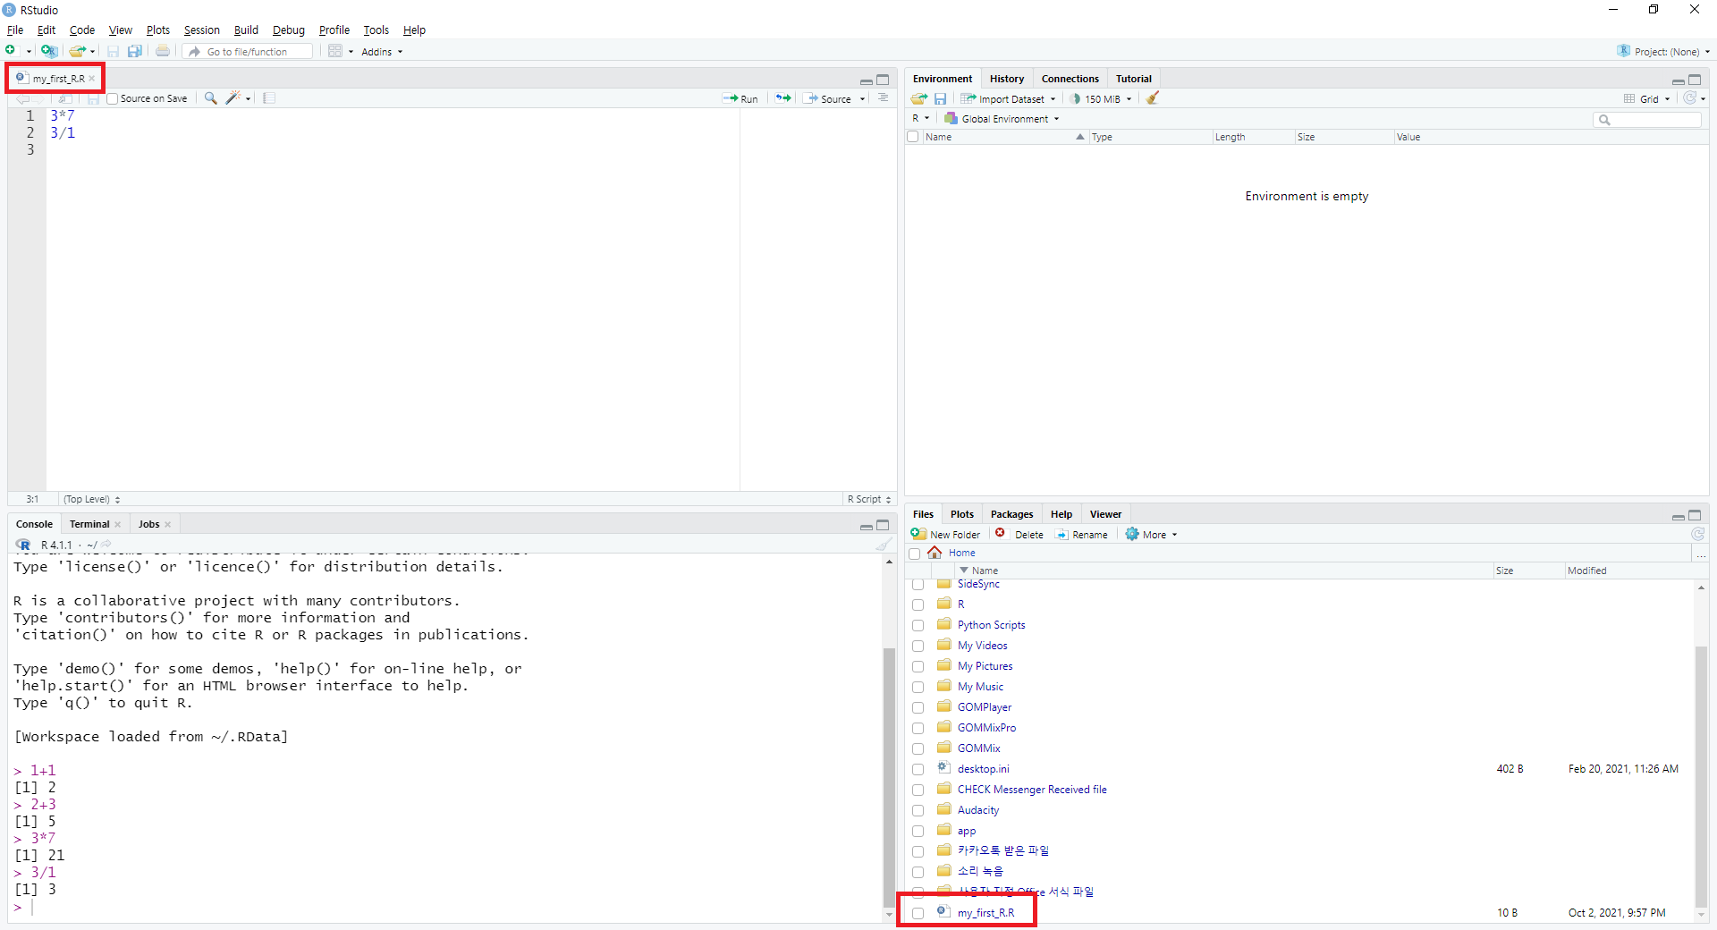Viewport: 1717px width, 930px height.
Task: Click the Compile Report notebook icon
Action: click(x=269, y=98)
